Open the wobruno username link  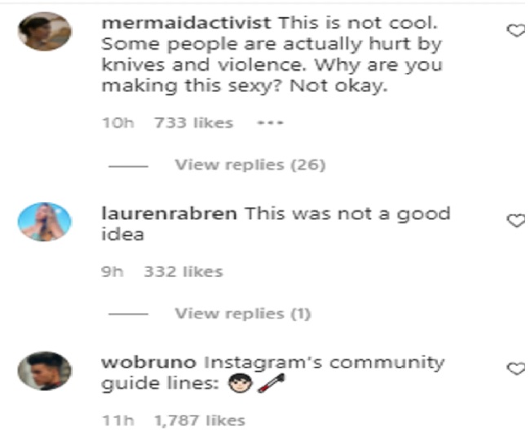coord(148,363)
